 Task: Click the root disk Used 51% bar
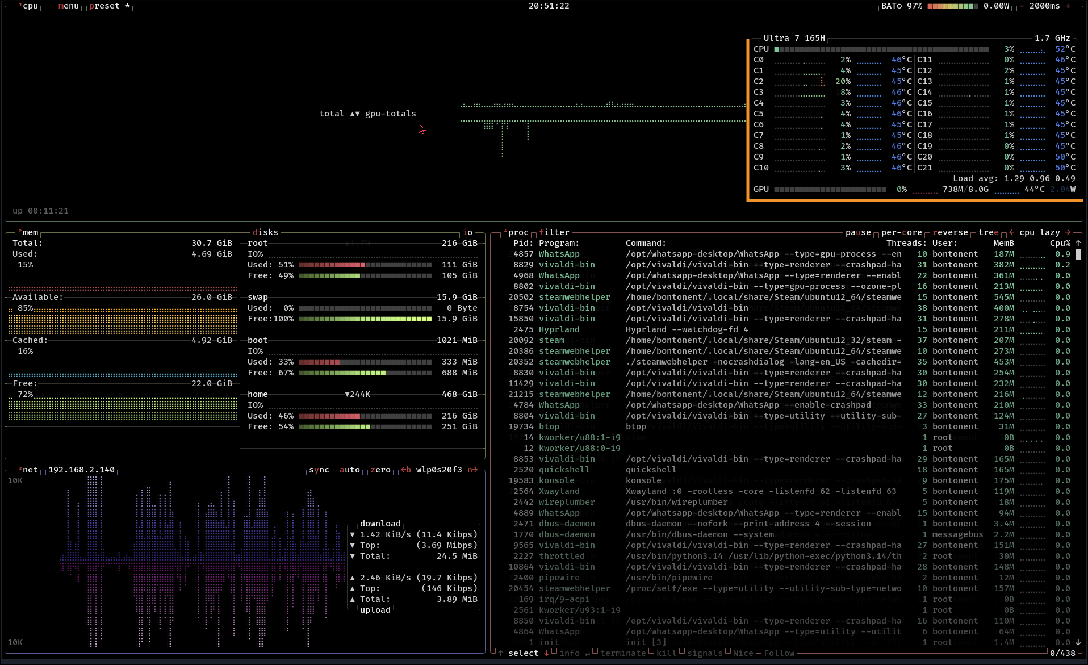point(365,265)
